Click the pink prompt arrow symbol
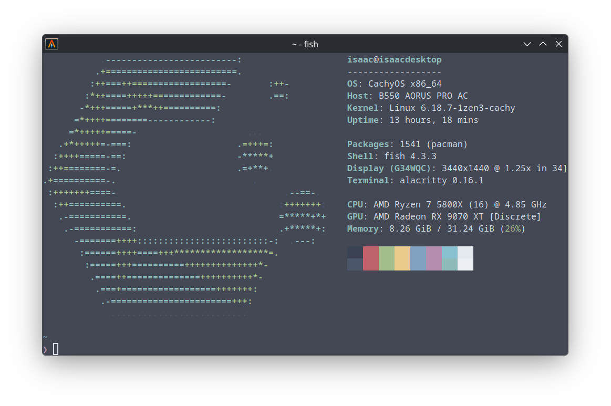 pyautogui.click(x=45, y=349)
